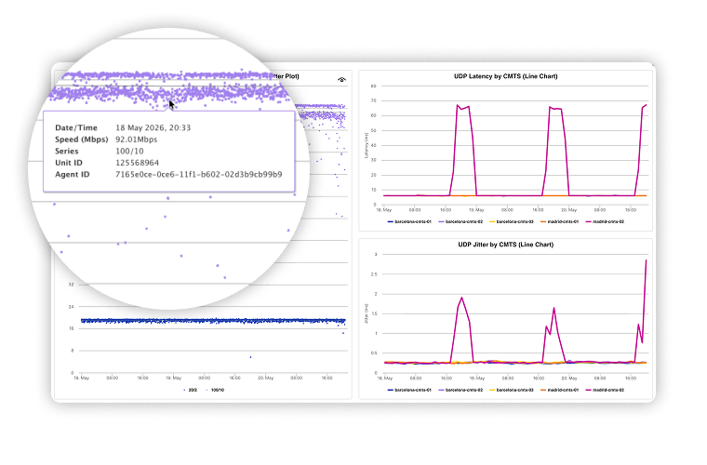
Task: Click the lone blue outlier dot below 8 Mbps
Action: (x=250, y=357)
